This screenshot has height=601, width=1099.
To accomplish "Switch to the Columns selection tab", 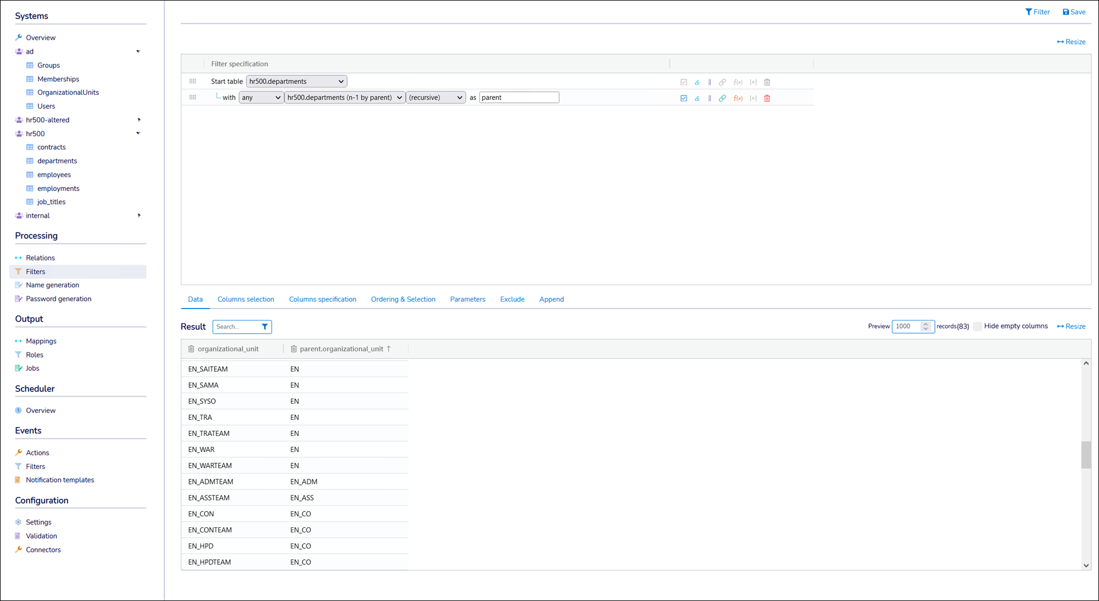I will pyautogui.click(x=246, y=299).
